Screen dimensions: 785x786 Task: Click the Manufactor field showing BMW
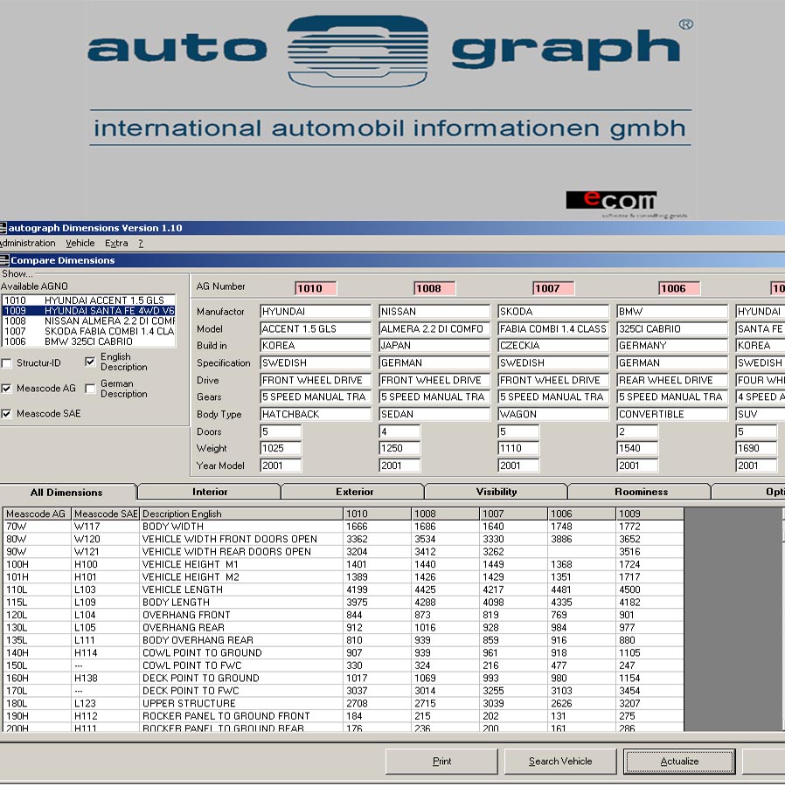672,311
